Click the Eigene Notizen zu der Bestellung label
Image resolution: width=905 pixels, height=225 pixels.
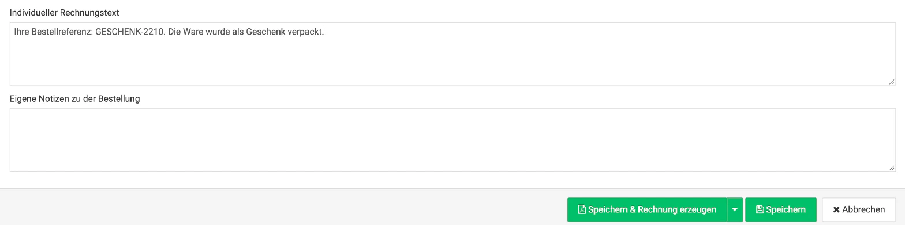(x=75, y=98)
